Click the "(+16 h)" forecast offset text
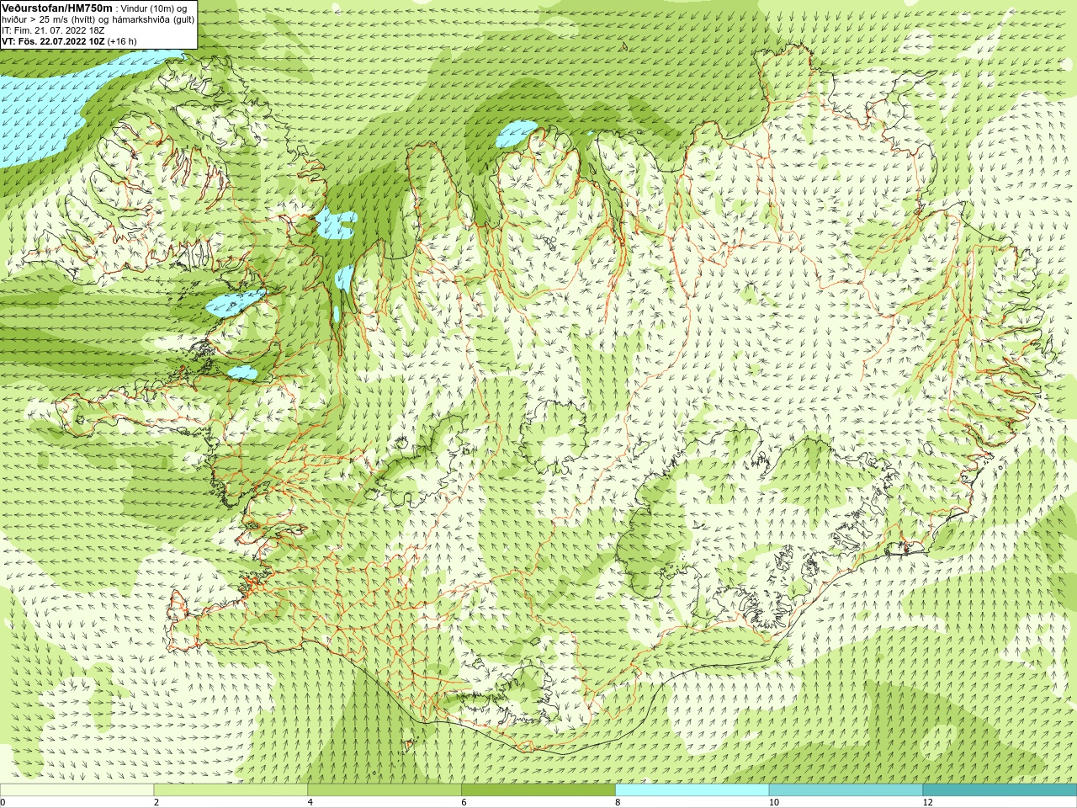The width and height of the screenshot is (1077, 808). click(x=122, y=41)
